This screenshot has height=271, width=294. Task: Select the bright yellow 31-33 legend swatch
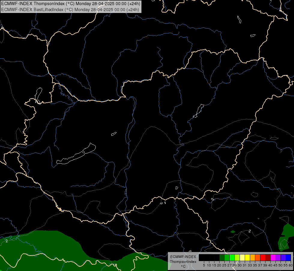coord(247,258)
